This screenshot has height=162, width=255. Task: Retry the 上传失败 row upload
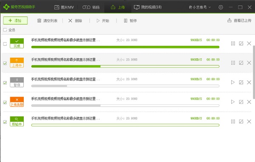233,102
